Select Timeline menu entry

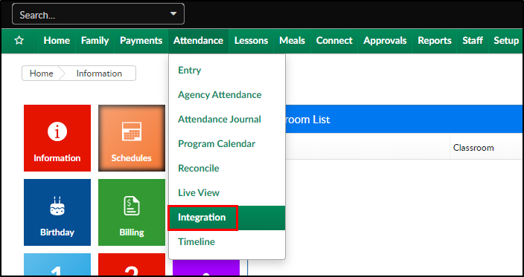pyautogui.click(x=227, y=241)
